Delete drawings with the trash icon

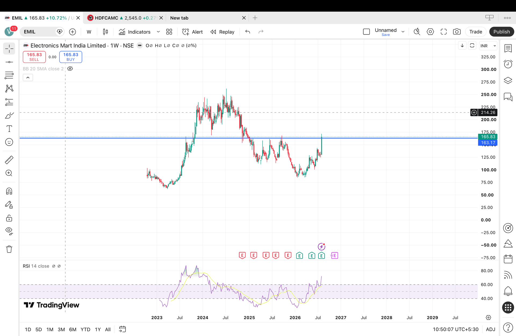tap(9, 249)
